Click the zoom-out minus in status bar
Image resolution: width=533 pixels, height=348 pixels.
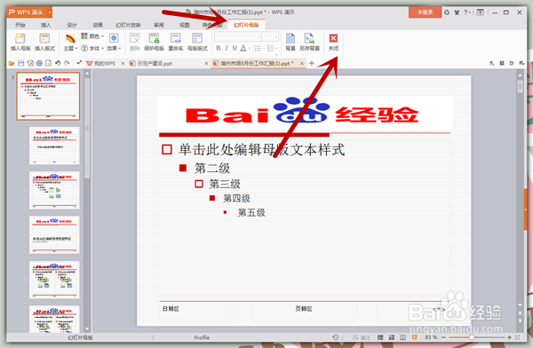click(x=443, y=337)
